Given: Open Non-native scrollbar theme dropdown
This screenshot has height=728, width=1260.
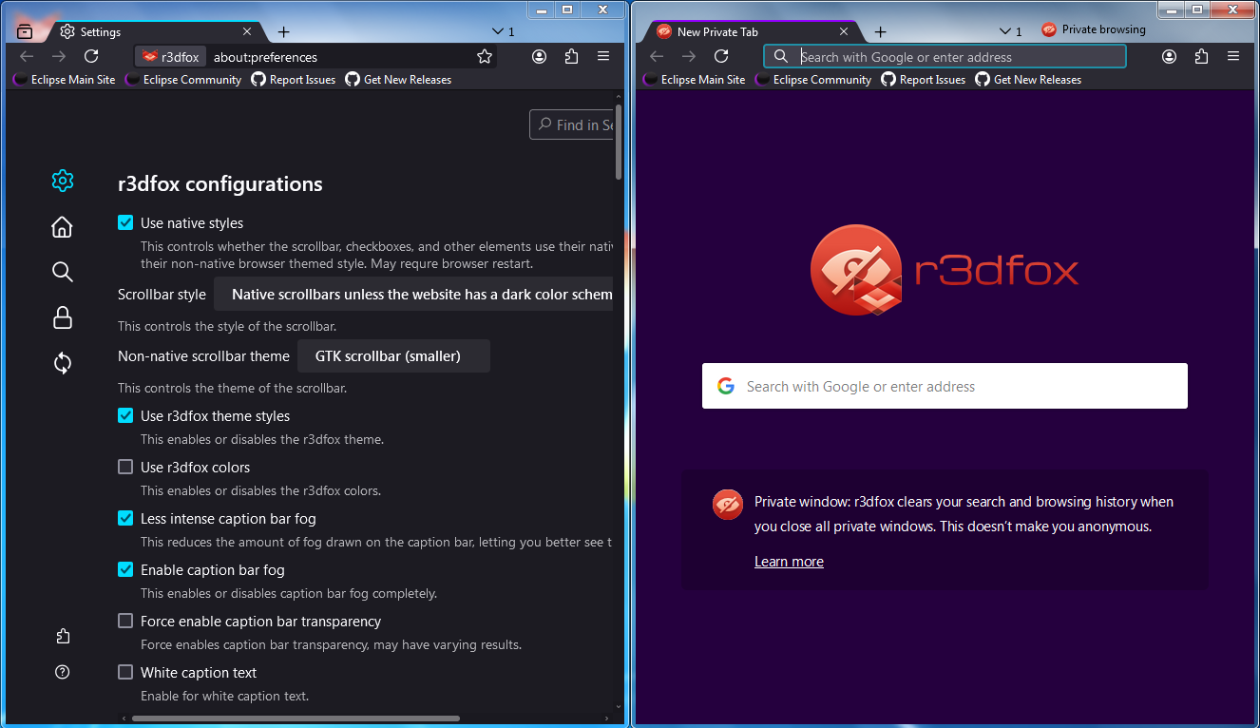Looking at the screenshot, I should [x=393, y=356].
